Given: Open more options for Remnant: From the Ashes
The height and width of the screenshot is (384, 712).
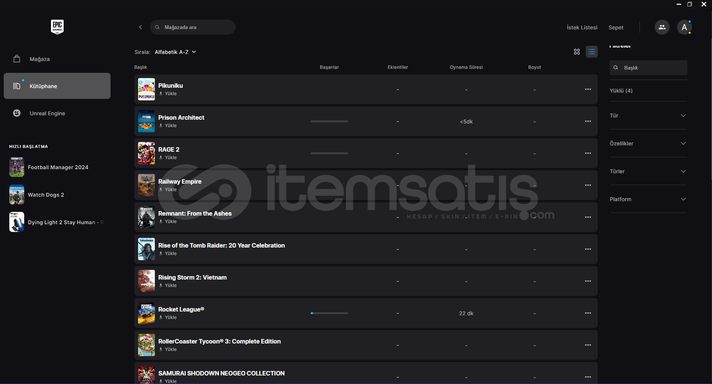Looking at the screenshot, I should [x=588, y=217].
